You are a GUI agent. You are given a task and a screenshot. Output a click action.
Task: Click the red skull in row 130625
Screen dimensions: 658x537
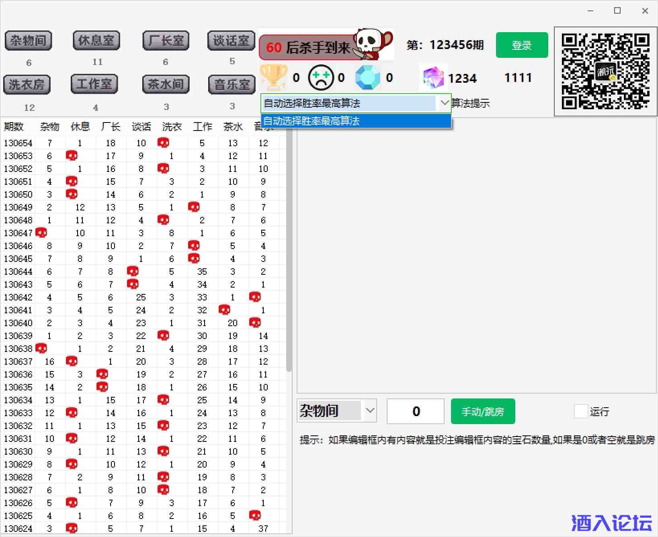255,515
